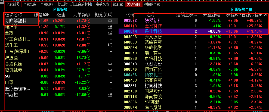Click the 概念关联 column header
Viewport: 269px width, 112px height.
[x=103, y=15]
